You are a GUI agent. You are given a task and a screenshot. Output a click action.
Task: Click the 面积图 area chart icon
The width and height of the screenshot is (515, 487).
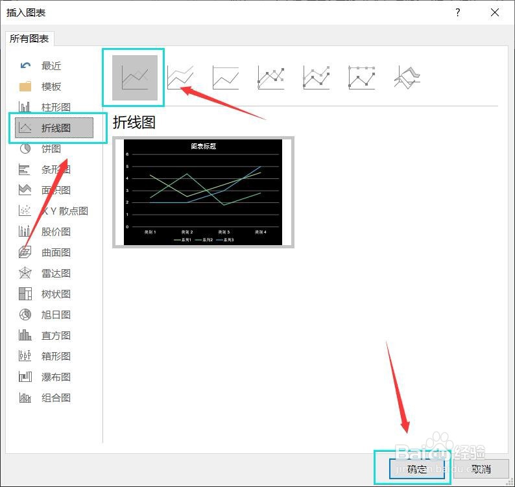pyautogui.click(x=25, y=190)
